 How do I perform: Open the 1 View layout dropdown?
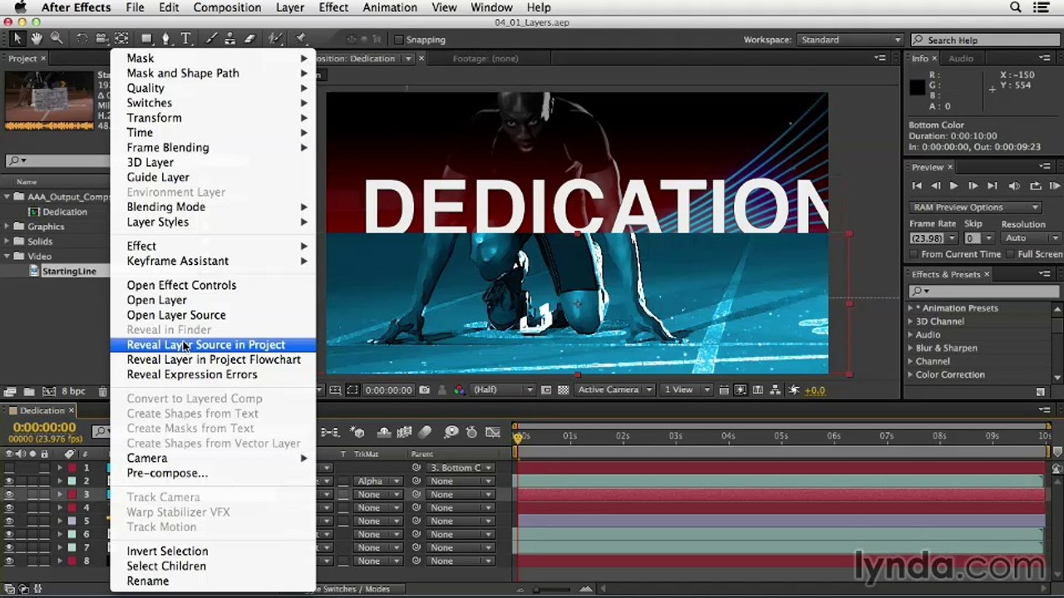[x=685, y=390]
